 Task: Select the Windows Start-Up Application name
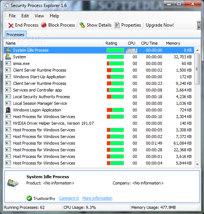[39, 77]
